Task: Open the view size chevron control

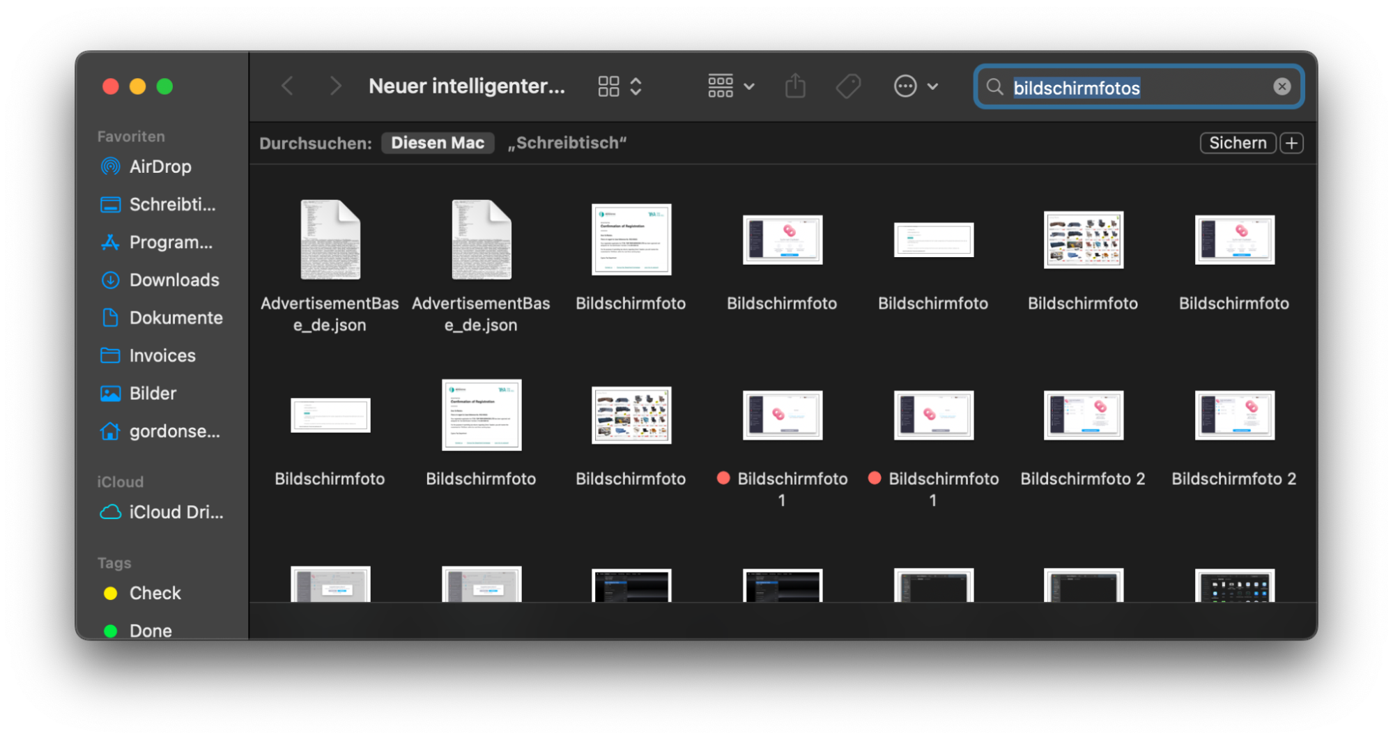Action: point(636,85)
